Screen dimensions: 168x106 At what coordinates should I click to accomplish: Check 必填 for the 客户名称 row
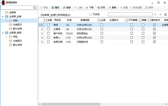tap(102, 33)
